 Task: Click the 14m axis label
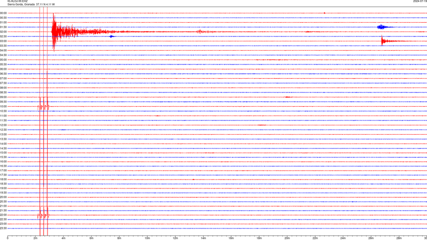203,238
